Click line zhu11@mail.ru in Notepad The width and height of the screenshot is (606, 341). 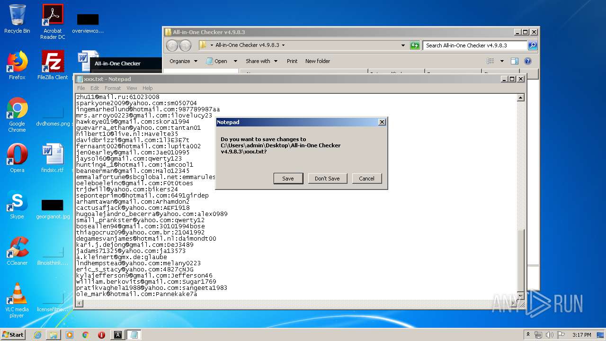(117, 97)
